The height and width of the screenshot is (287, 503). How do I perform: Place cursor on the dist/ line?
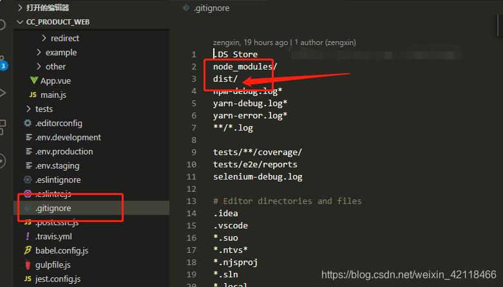225,79
